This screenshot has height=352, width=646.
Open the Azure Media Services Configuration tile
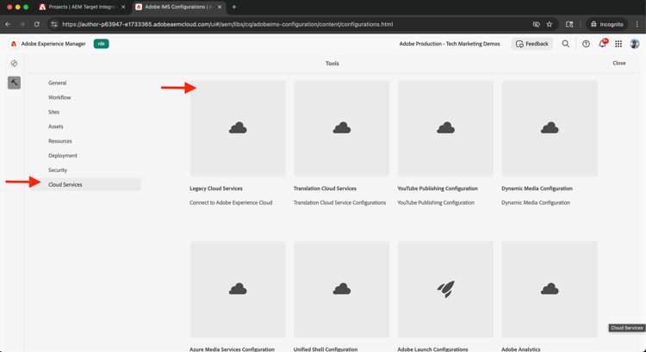click(x=238, y=289)
